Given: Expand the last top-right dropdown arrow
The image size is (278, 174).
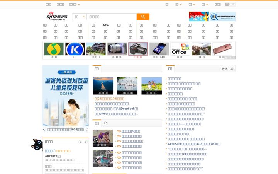Looking at the screenshot, I should click(207, 4).
